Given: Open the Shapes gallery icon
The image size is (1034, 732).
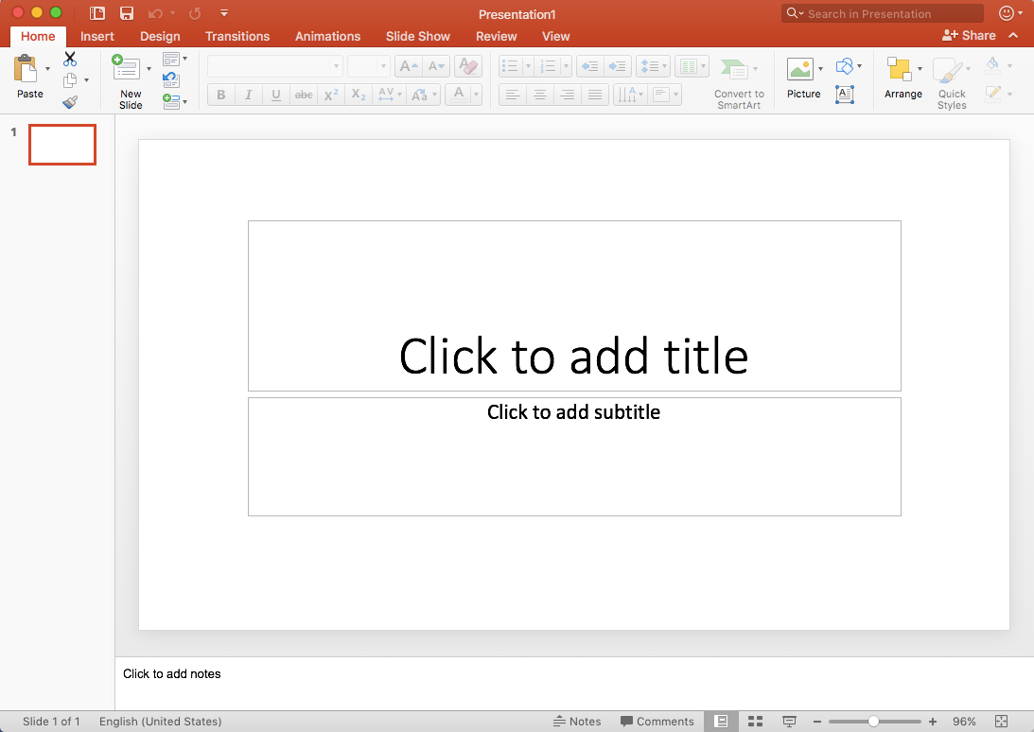Looking at the screenshot, I should [845, 65].
